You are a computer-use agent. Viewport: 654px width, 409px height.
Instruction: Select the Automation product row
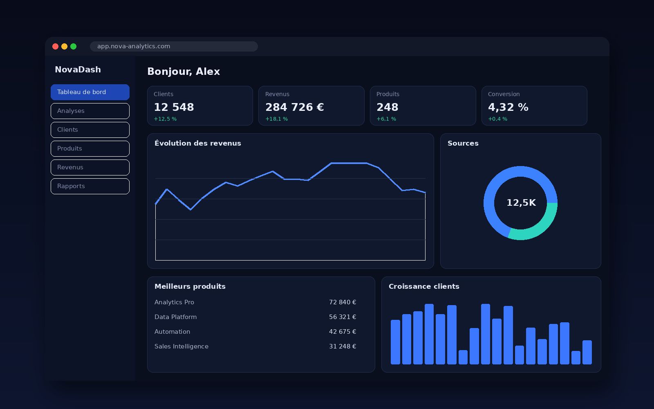pos(255,332)
